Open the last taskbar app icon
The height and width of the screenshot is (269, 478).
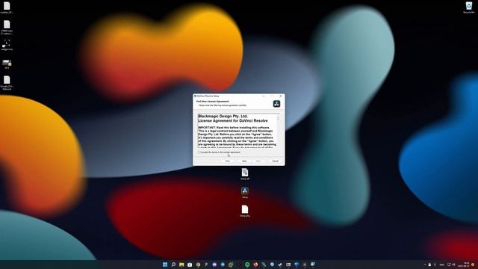(x=313, y=265)
